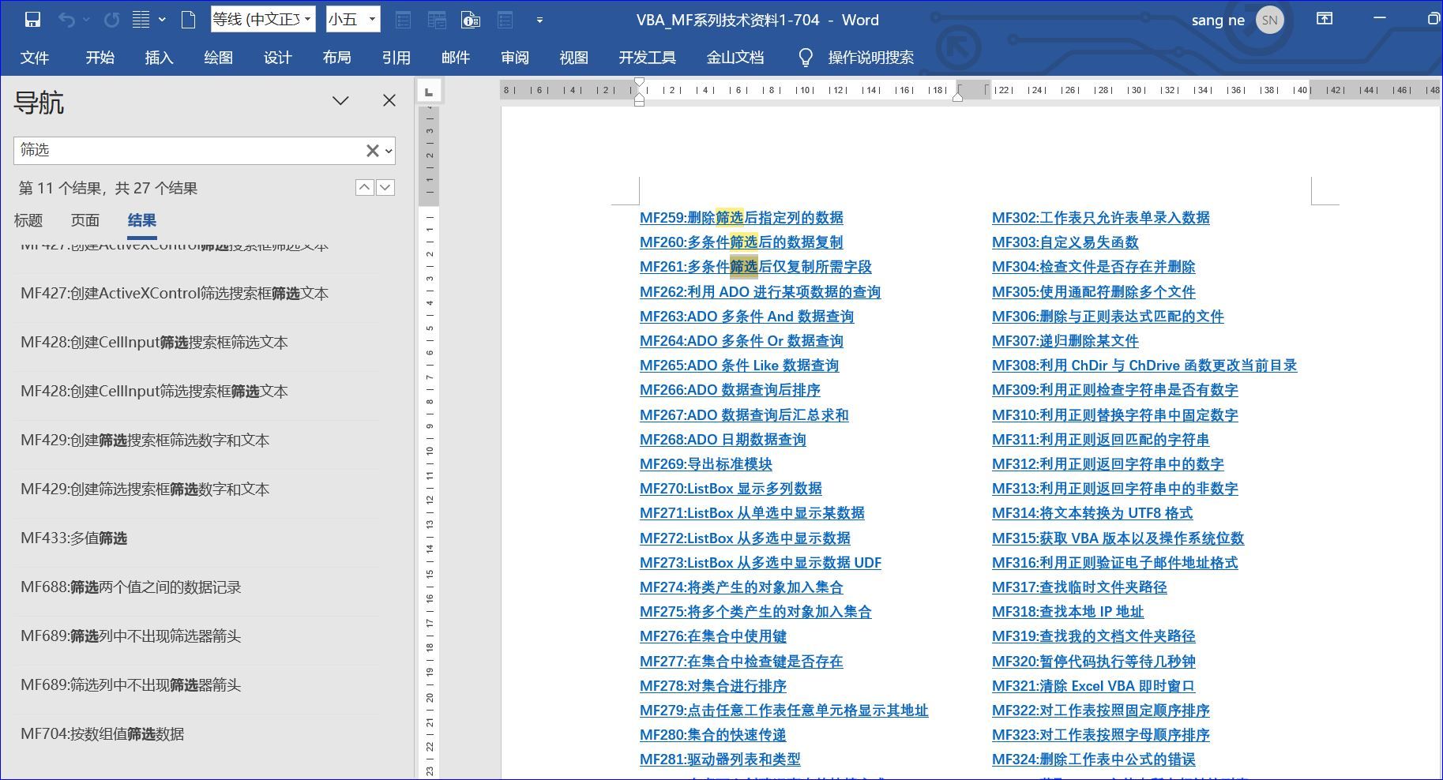Viewport: 1443px width, 780px height.
Task: Click the document properties info icon
Action: [471, 20]
